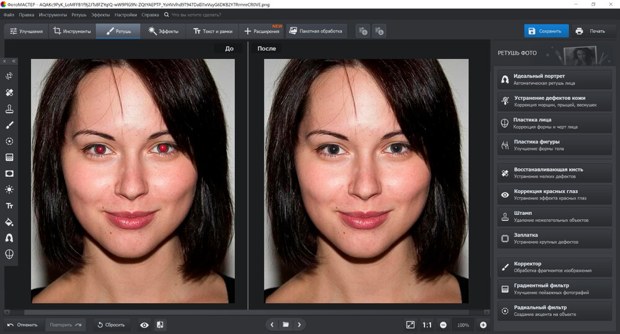The height and width of the screenshot is (334, 620).
Task: Pick the stamp tool icon in left toolbar
Action: click(x=10, y=109)
